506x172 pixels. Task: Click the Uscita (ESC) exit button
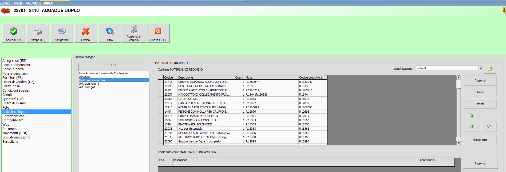pyautogui.click(x=158, y=33)
